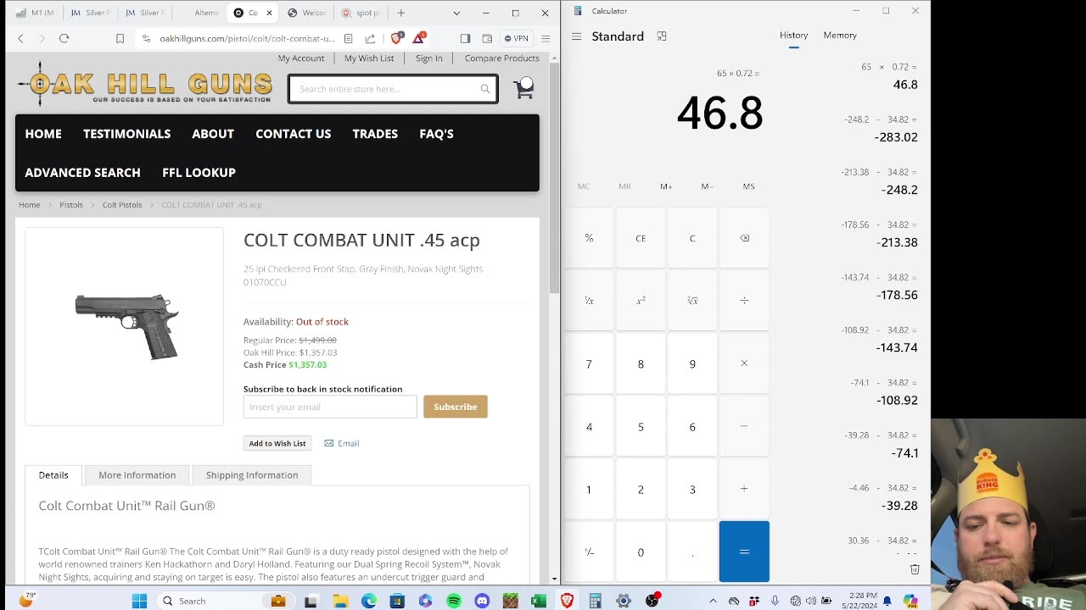Click the reciprocal 1/x key
This screenshot has width=1086, height=610.
(589, 301)
